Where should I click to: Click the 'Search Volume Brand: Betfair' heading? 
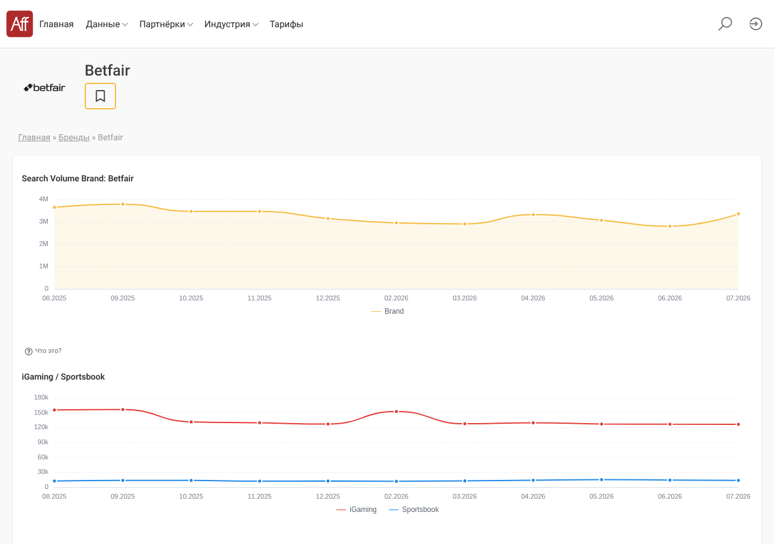(77, 179)
